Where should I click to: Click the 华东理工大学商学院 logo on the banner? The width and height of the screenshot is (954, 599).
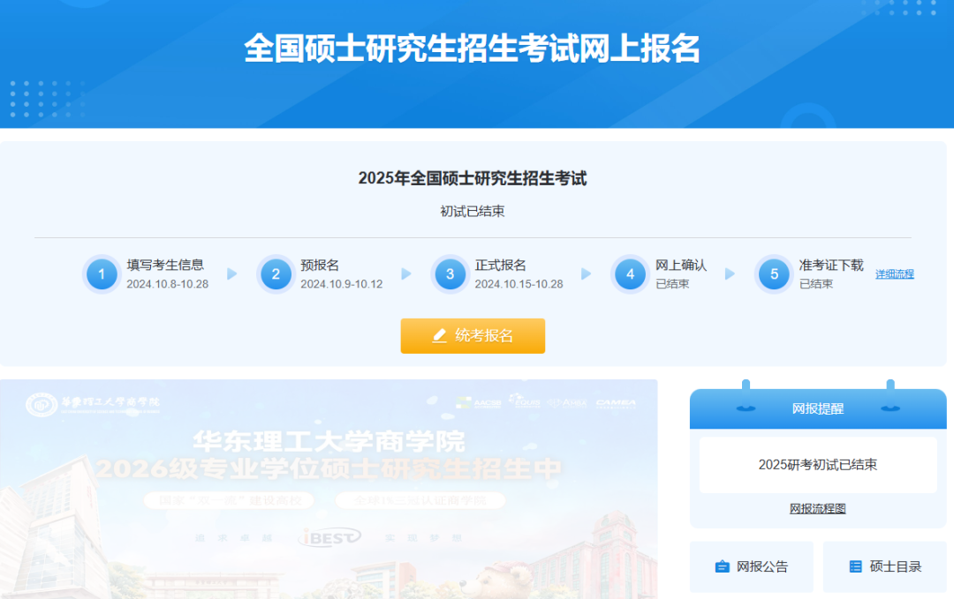(94, 405)
